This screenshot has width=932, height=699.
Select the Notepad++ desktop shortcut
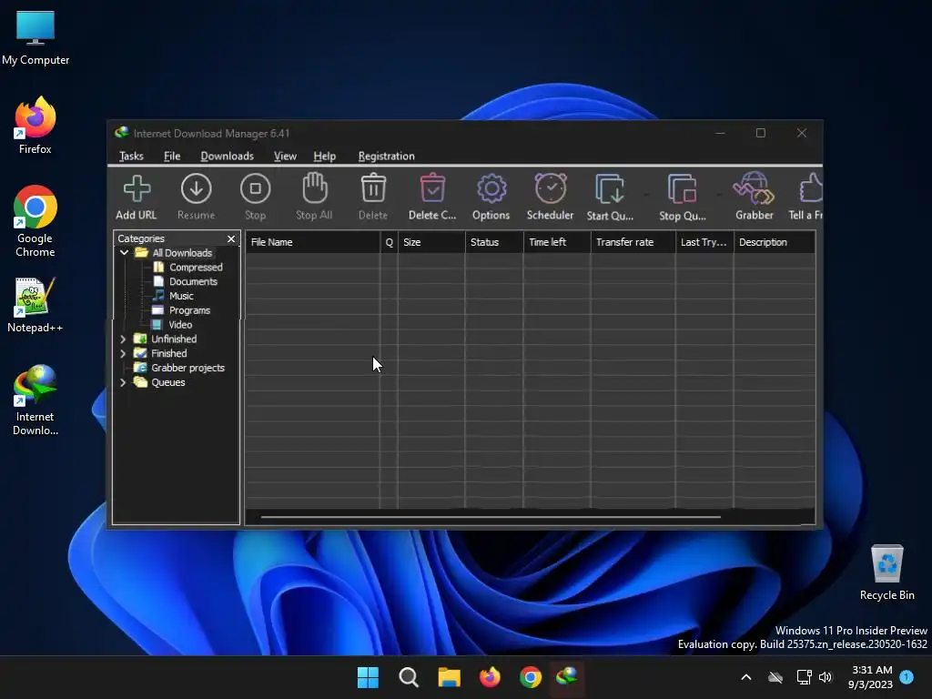click(35, 305)
